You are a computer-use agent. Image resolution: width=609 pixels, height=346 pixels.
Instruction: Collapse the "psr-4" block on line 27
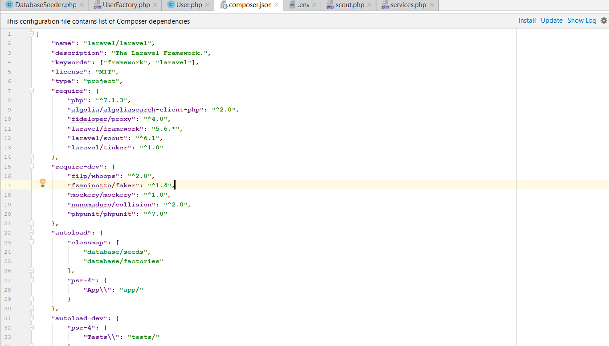click(x=31, y=280)
